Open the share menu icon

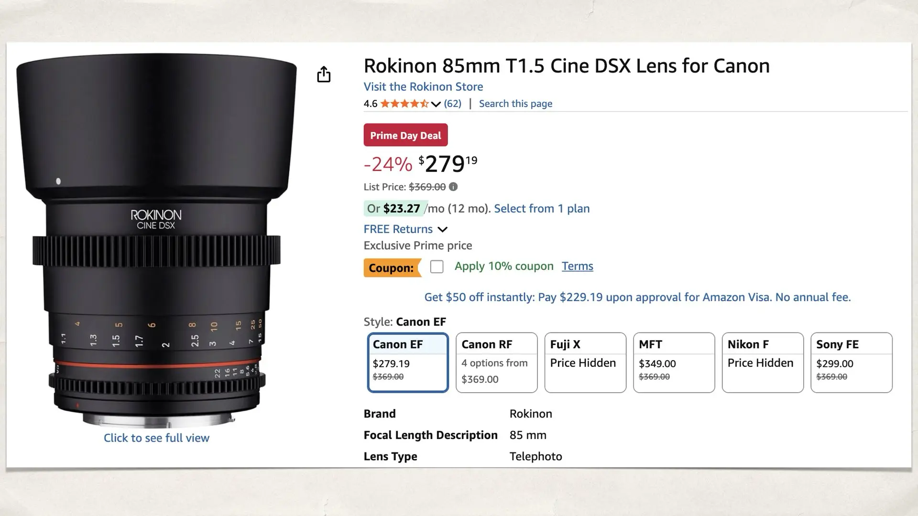pyautogui.click(x=324, y=75)
